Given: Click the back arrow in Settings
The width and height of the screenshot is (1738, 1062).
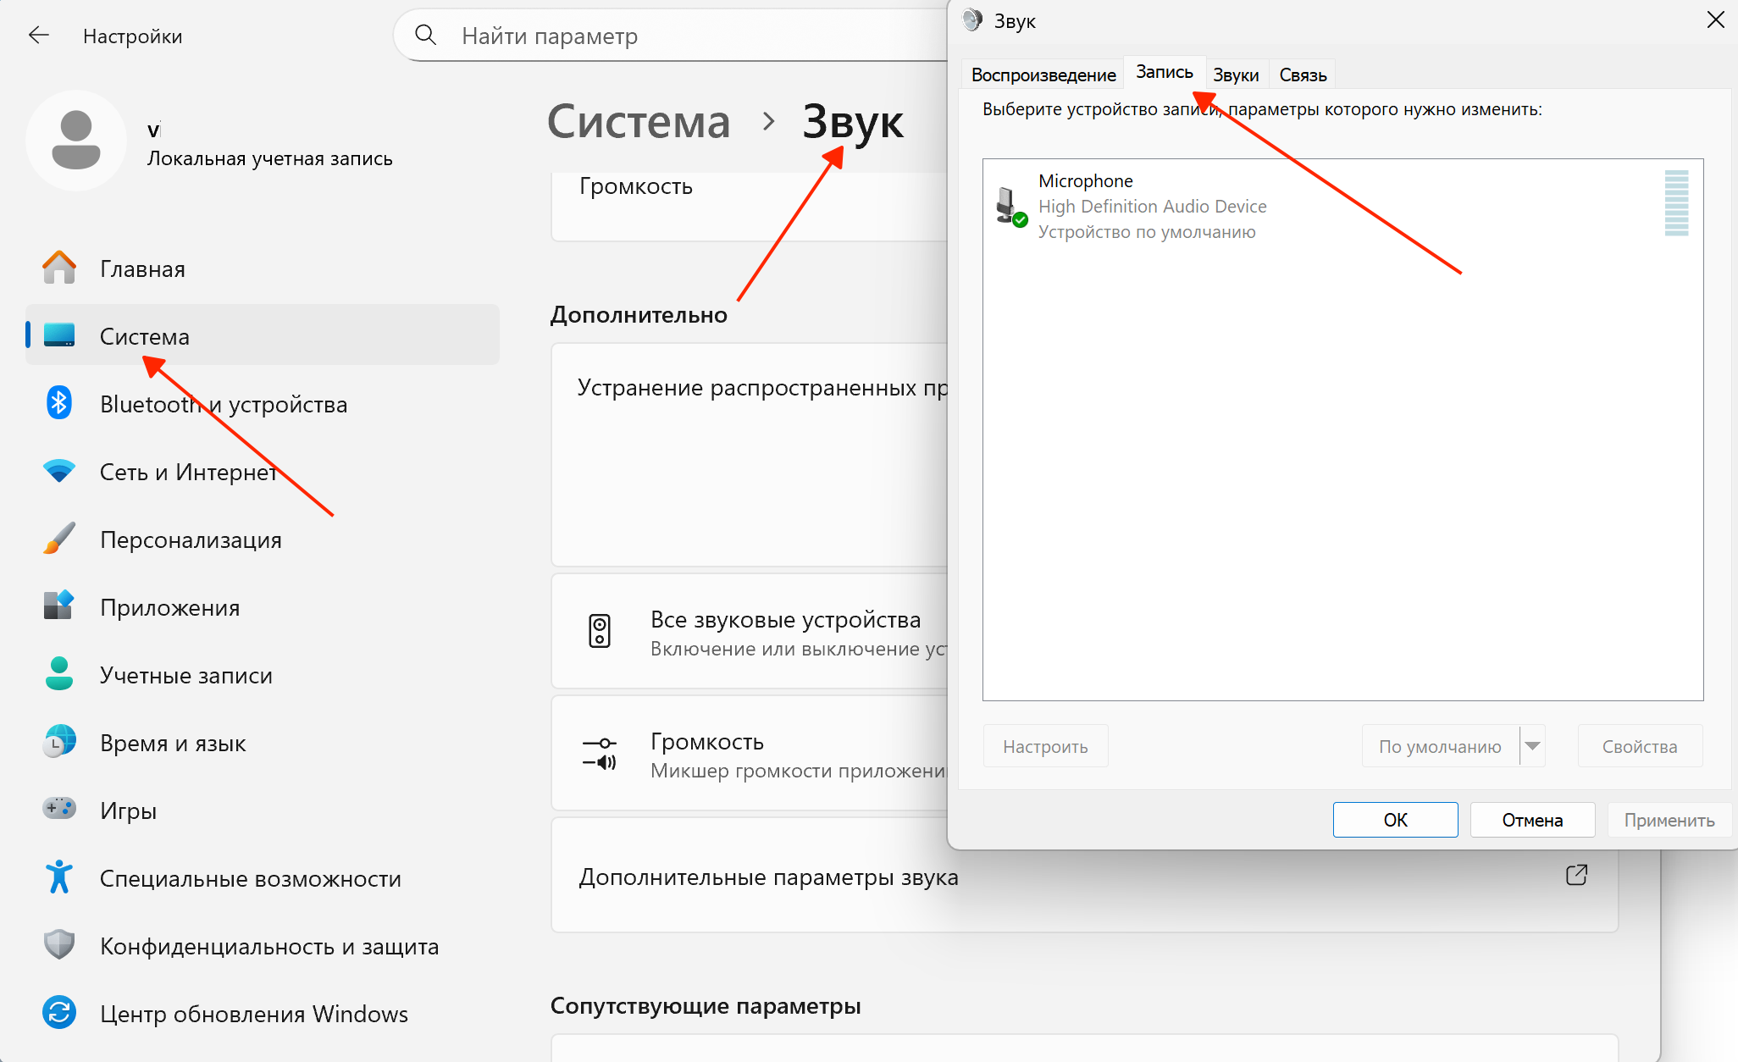Looking at the screenshot, I should (x=39, y=36).
